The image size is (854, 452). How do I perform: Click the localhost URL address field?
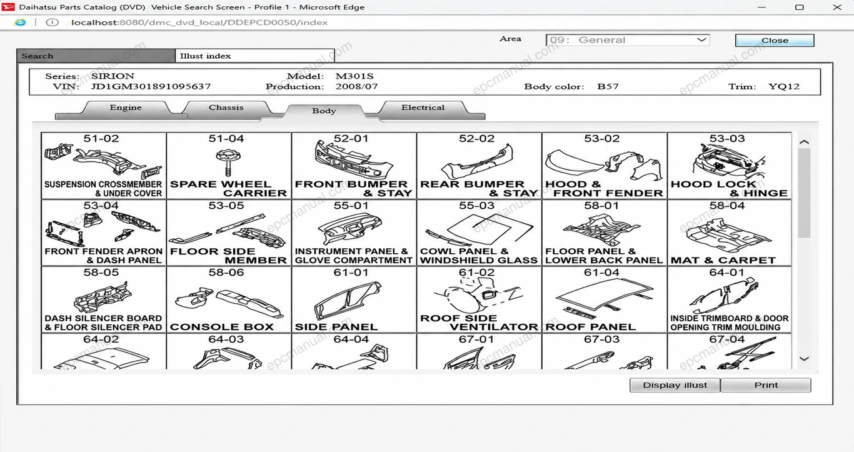click(200, 23)
